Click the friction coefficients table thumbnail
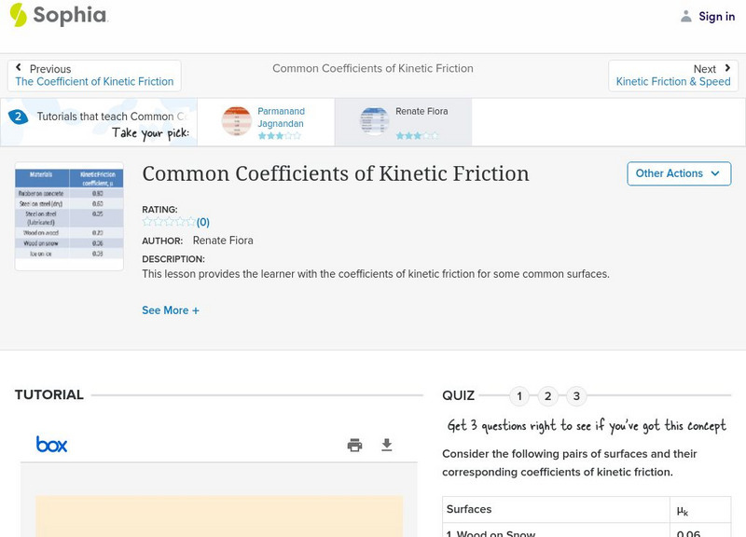The width and height of the screenshot is (746, 537). [x=69, y=215]
